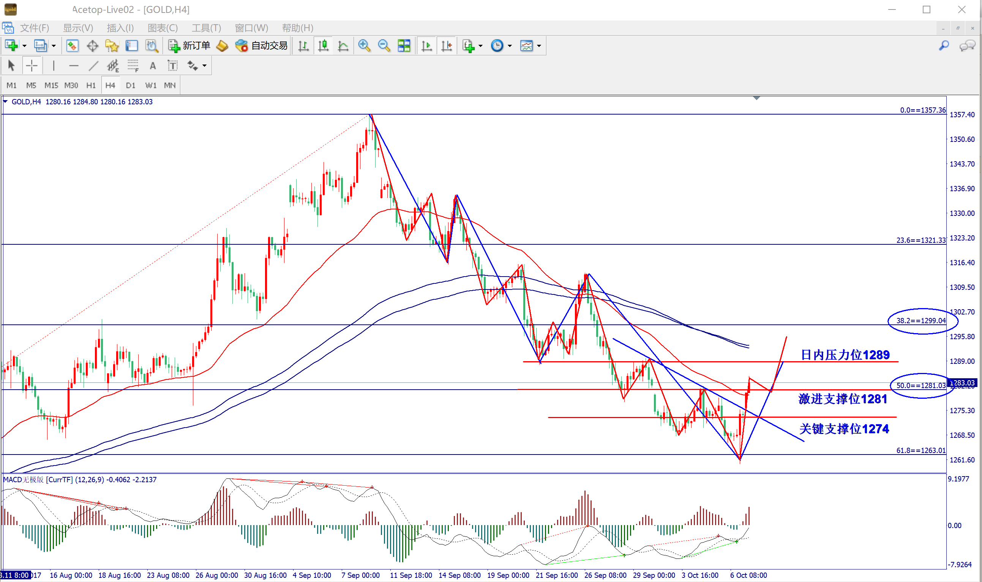Select the trendline drawing tool

click(x=93, y=66)
